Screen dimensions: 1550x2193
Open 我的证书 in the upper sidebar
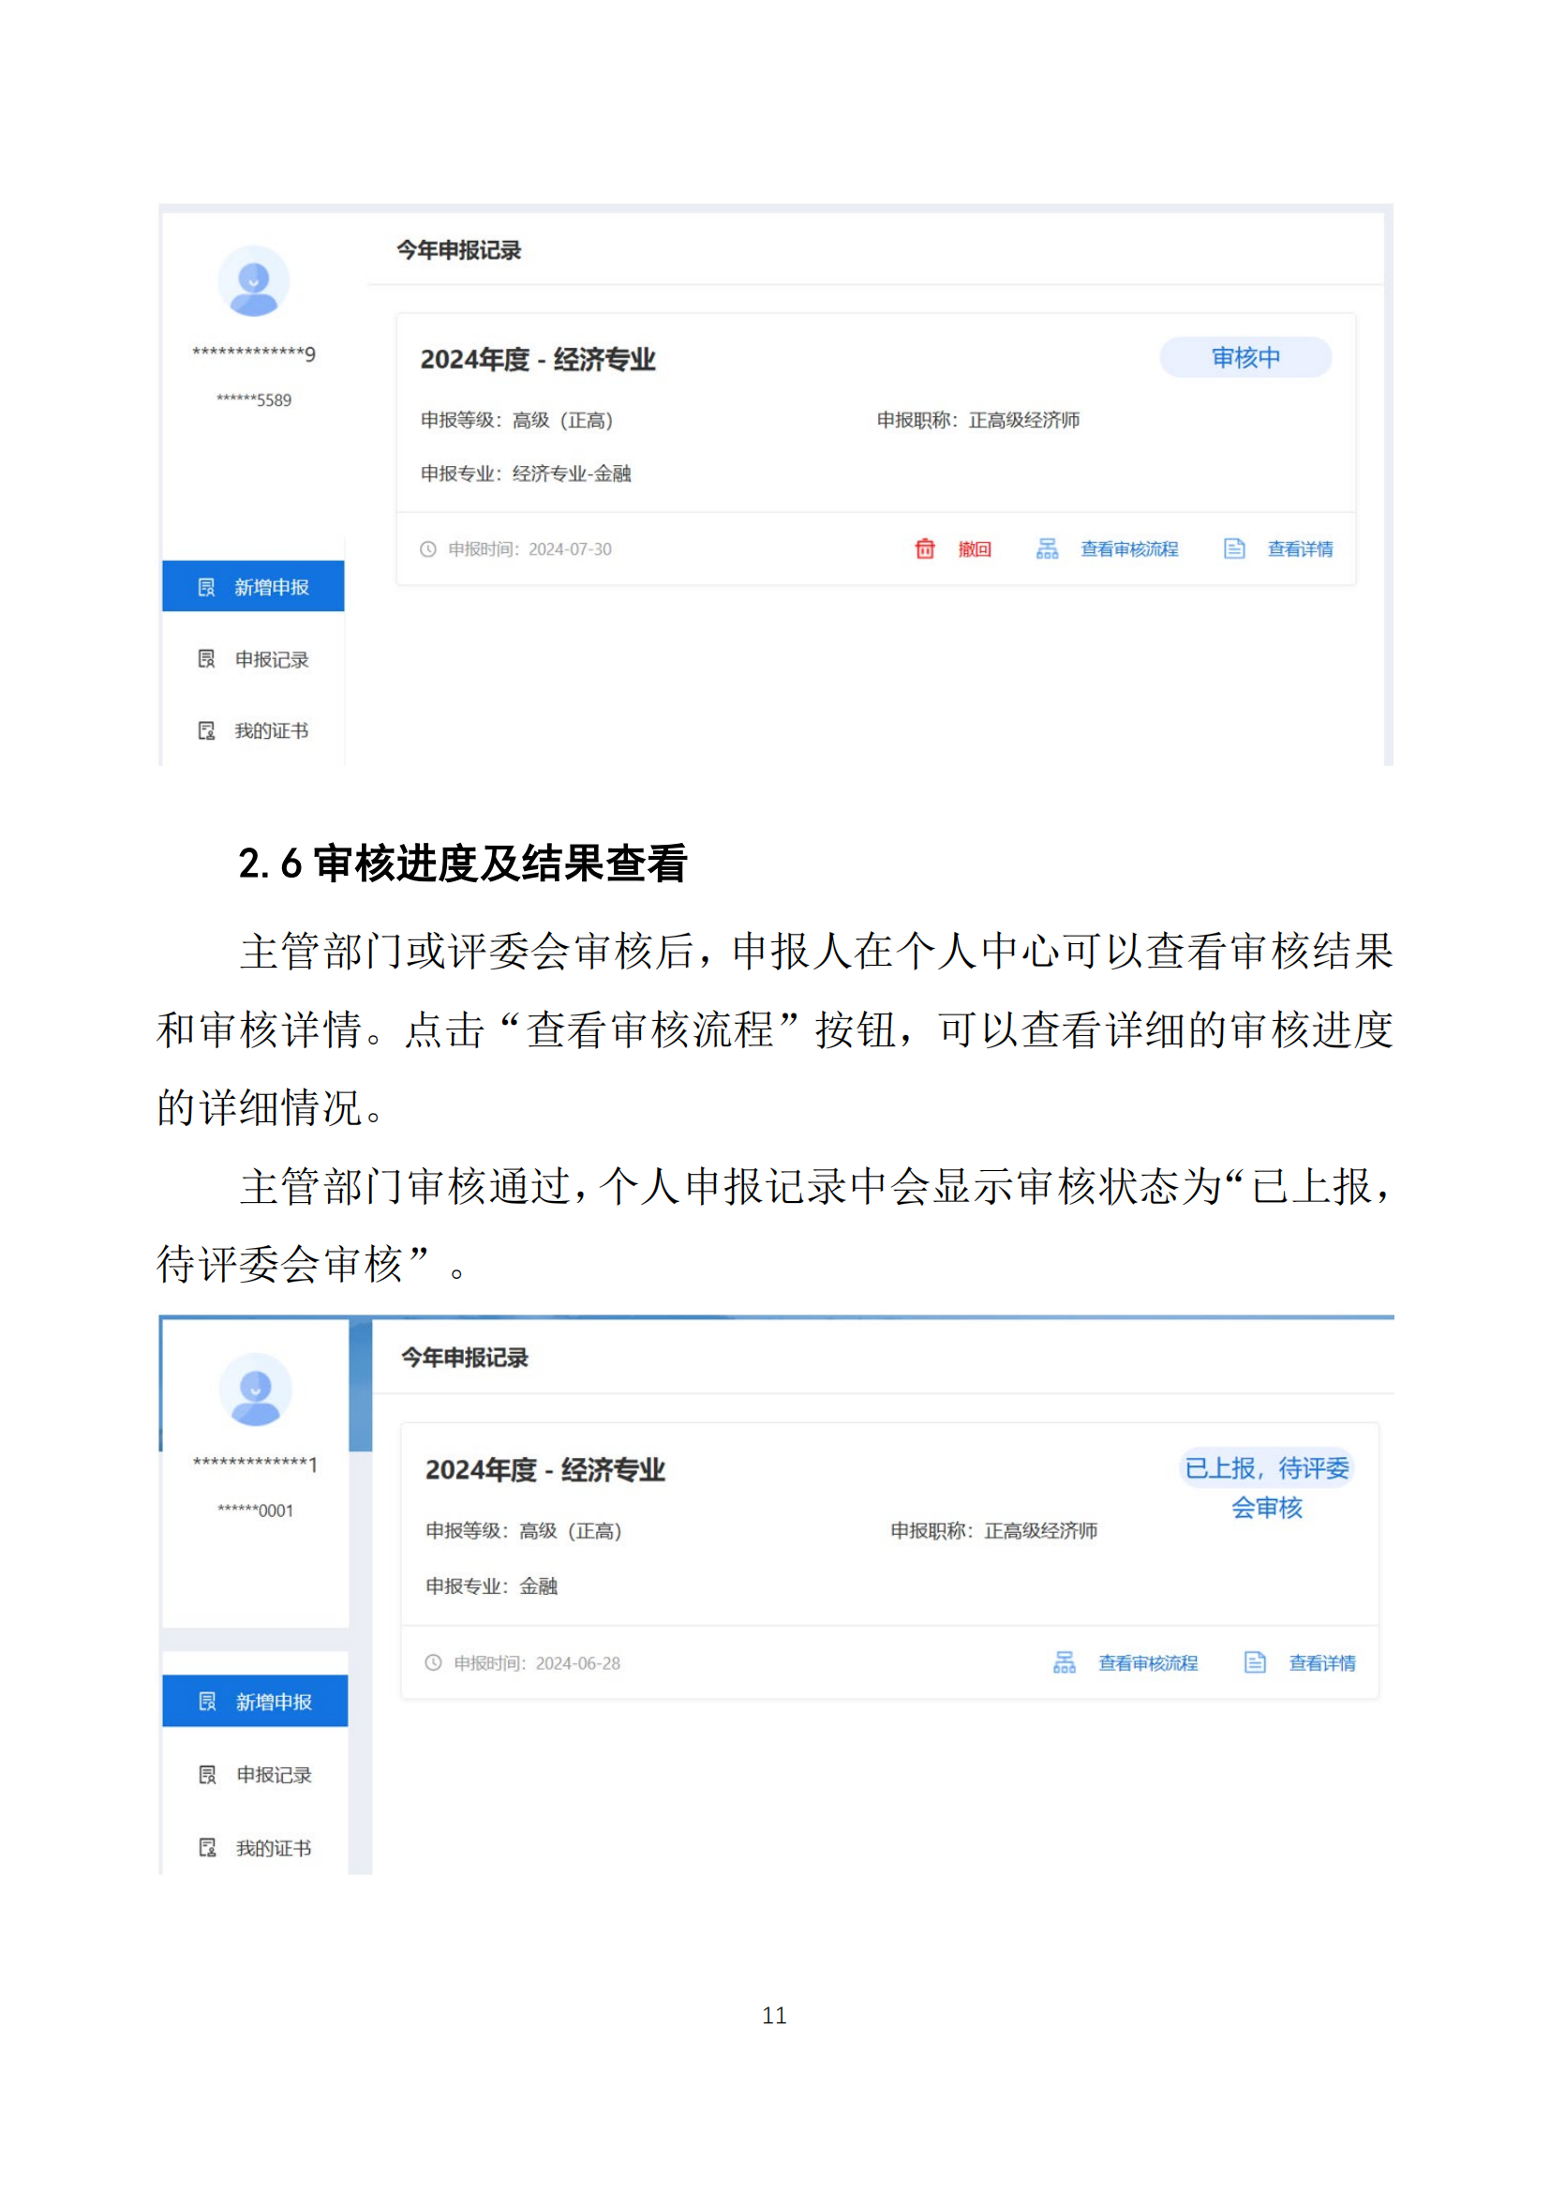coord(254,730)
